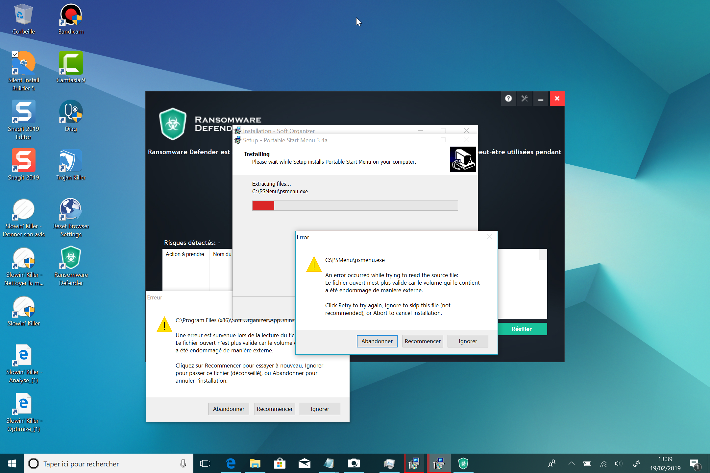Click Recommencer in the Error dialog

coord(423,341)
